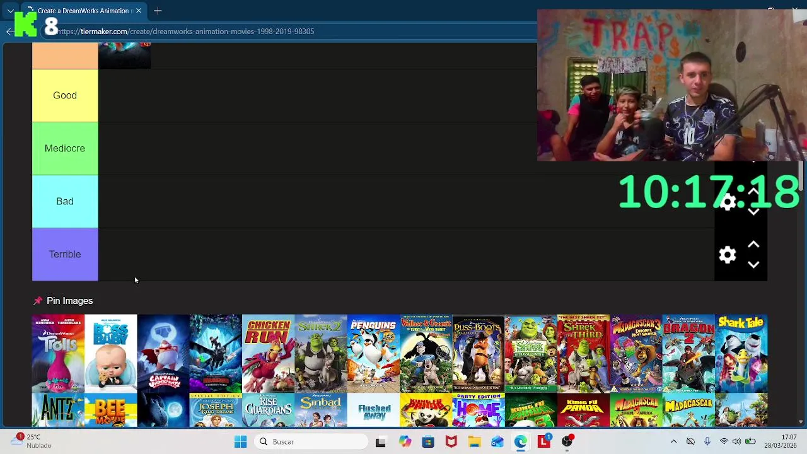The image size is (807, 454).
Task: Select the Kung Fu Panda 3 poster
Action: [531, 410]
